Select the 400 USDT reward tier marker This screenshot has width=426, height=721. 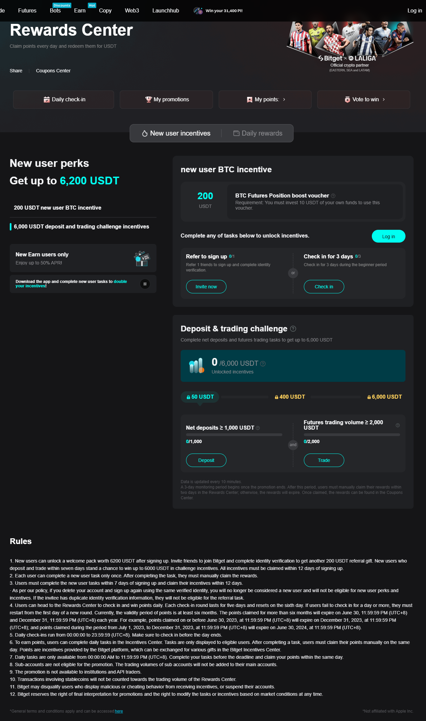pyautogui.click(x=290, y=397)
